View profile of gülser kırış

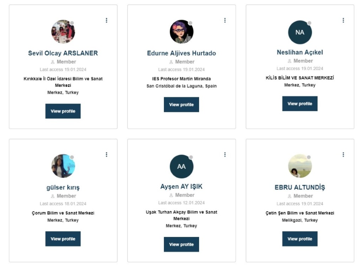[x=63, y=239]
